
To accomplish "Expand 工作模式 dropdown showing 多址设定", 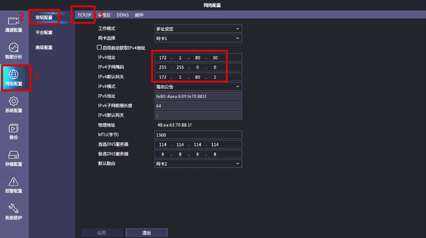I will (198, 28).
